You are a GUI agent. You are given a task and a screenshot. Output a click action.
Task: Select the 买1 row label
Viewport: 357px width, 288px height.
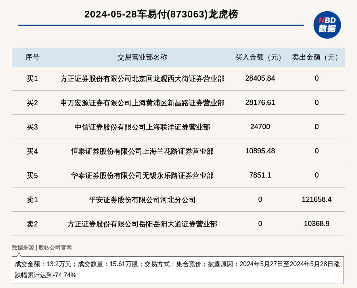(32, 79)
